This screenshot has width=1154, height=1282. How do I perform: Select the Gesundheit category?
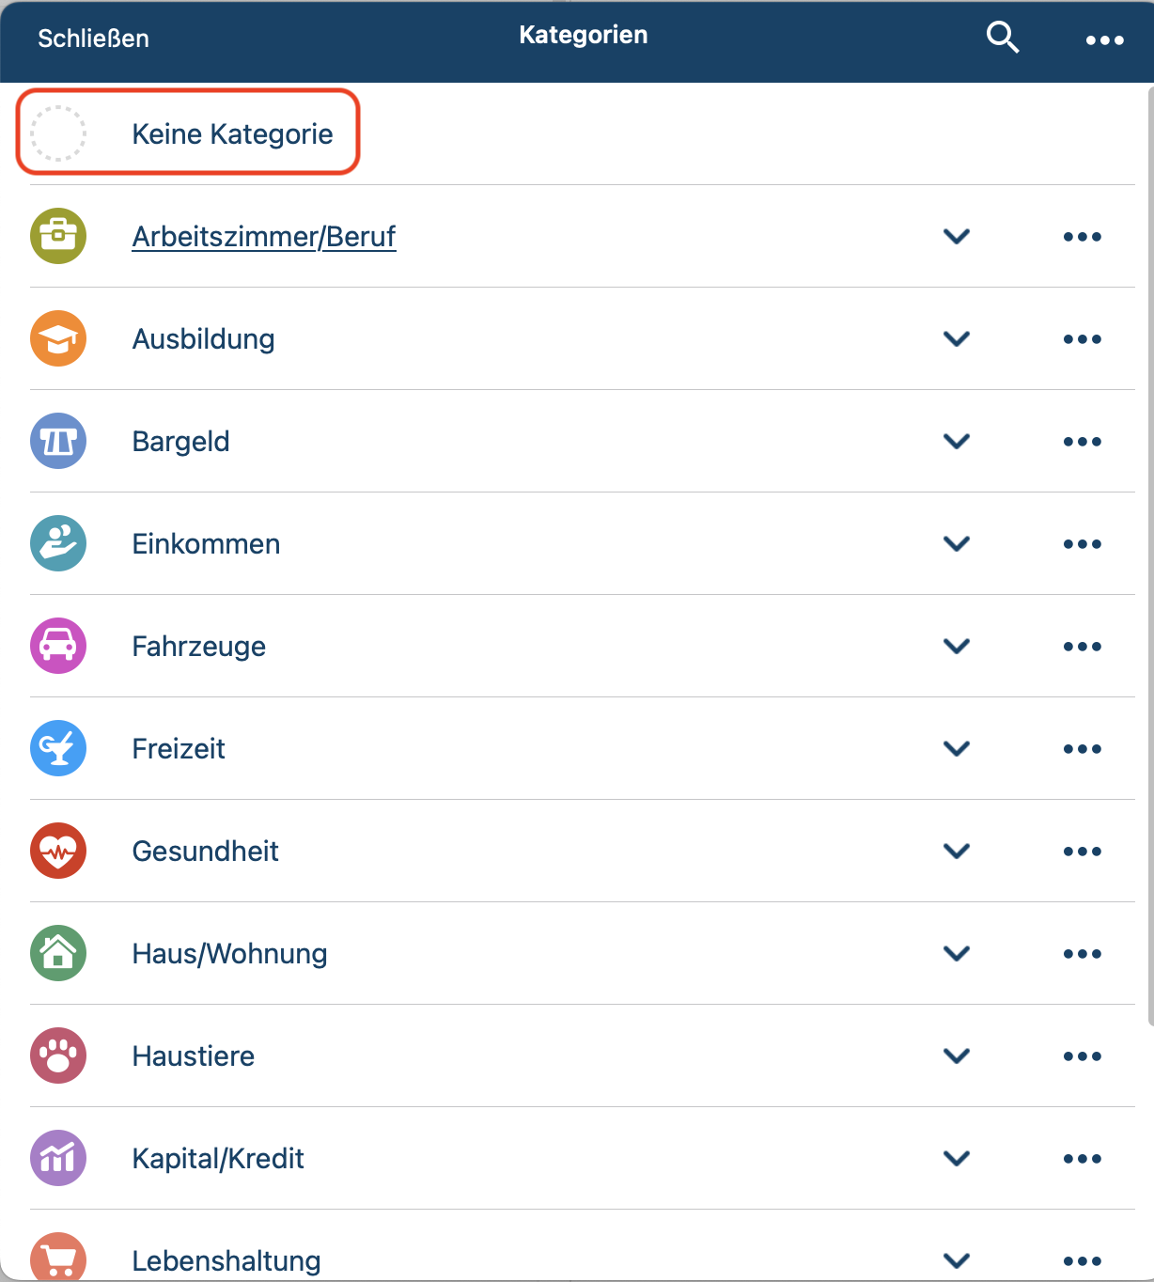click(x=206, y=852)
